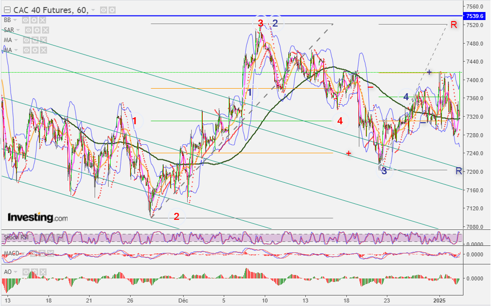This screenshot has height=306, width=503.
Task: Open MACD settings gear
Action: tap(42, 253)
